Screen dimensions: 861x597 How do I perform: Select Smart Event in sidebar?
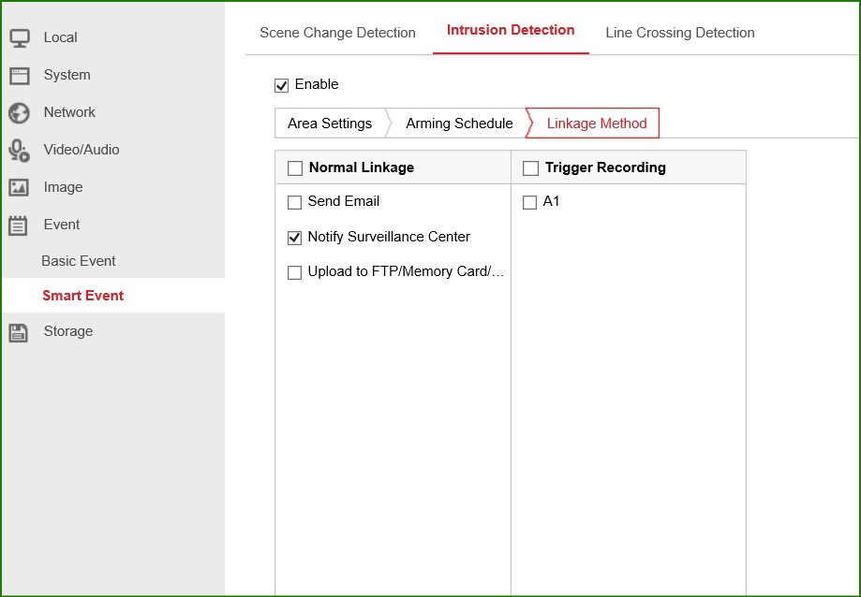coord(83,296)
